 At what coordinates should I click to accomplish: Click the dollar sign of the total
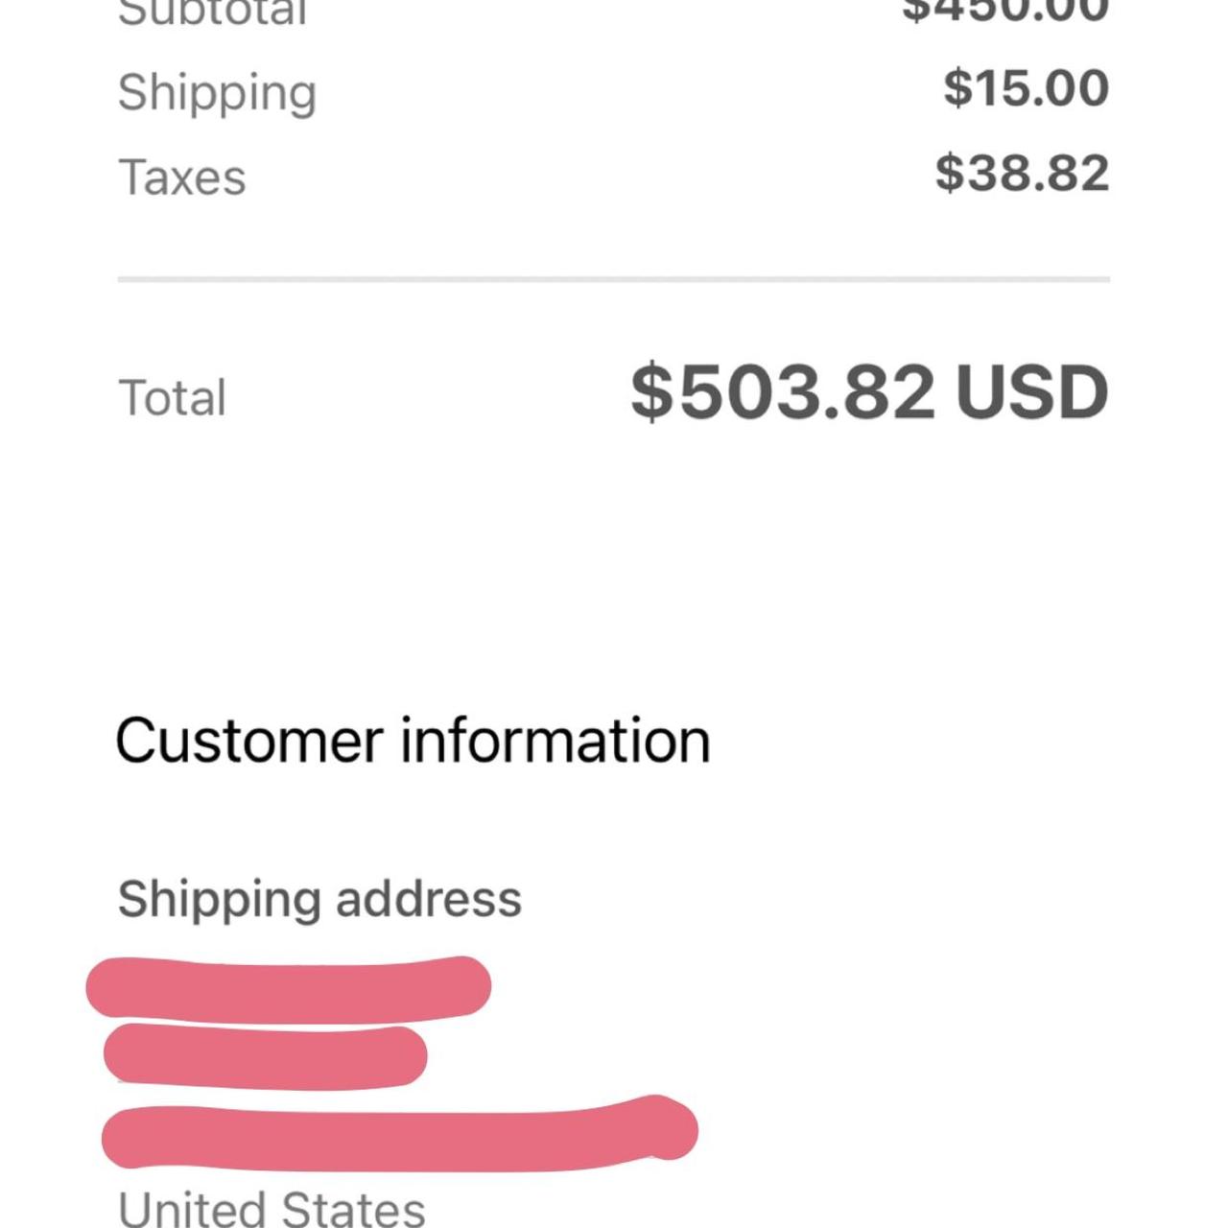652,392
